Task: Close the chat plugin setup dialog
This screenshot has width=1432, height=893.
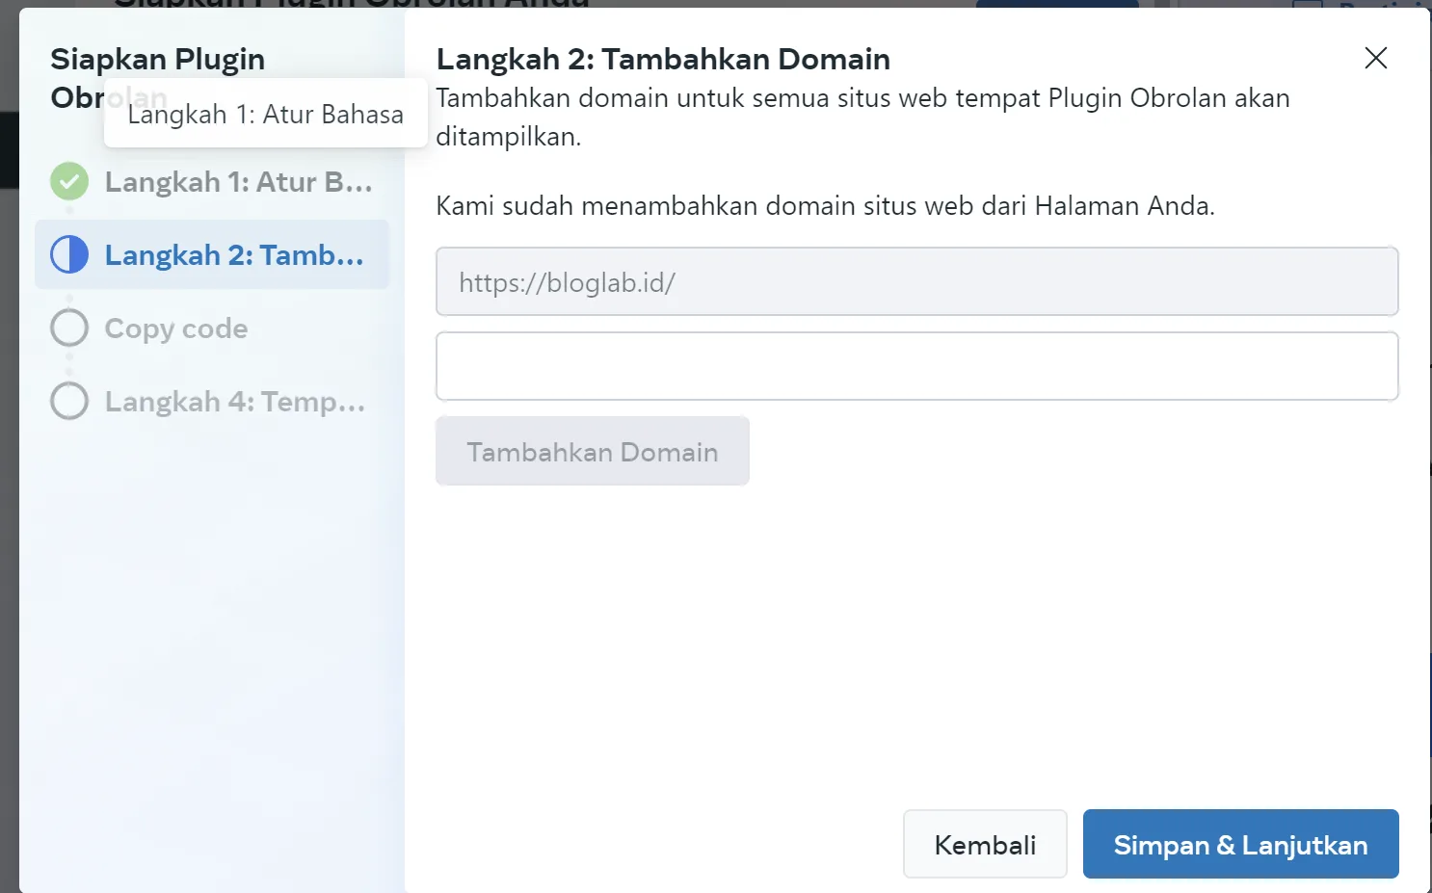Action: pyautogui.click(x=1375, y=59)
